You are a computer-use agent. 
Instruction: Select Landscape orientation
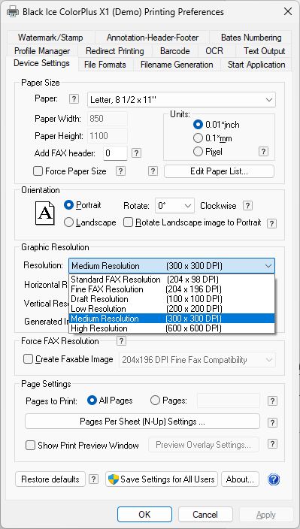click(x=68, y=222)
